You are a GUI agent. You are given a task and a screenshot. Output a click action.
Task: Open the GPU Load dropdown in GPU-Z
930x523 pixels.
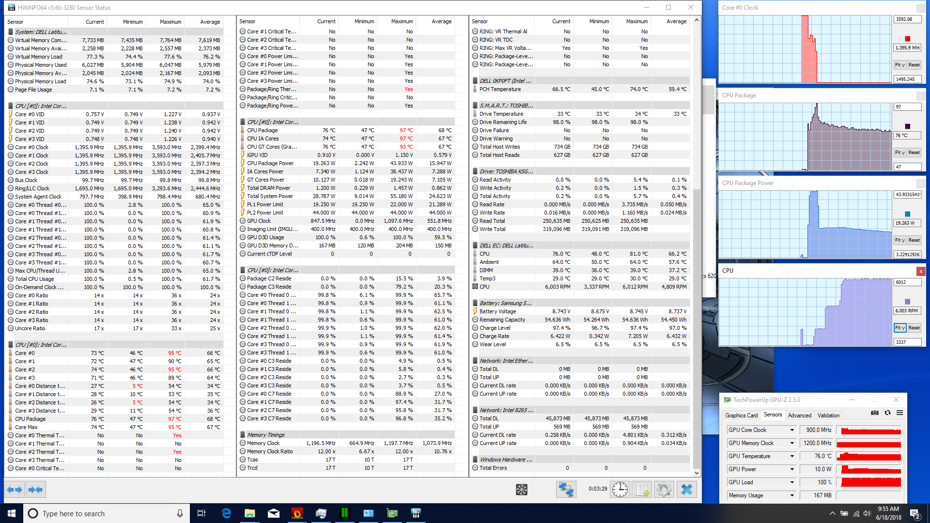click(792, 482)
